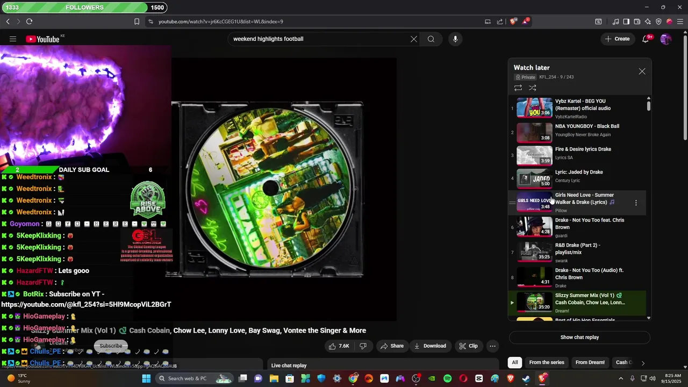Close the Watch later playlist panel
Image resolution: width=688 pixels, height=387 pixels.
(x=642, y=71)
